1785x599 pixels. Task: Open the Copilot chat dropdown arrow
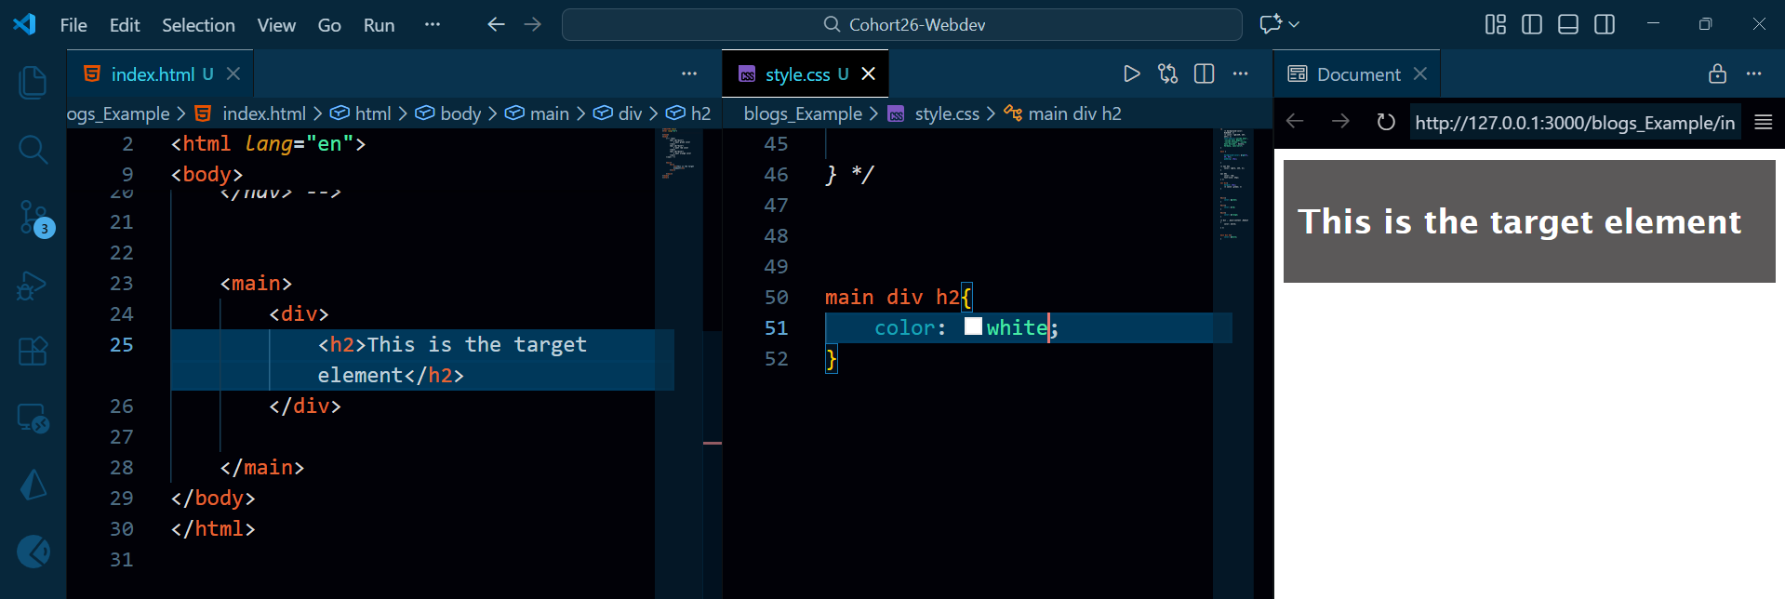pyautogui.click(x=1294, y=25)
